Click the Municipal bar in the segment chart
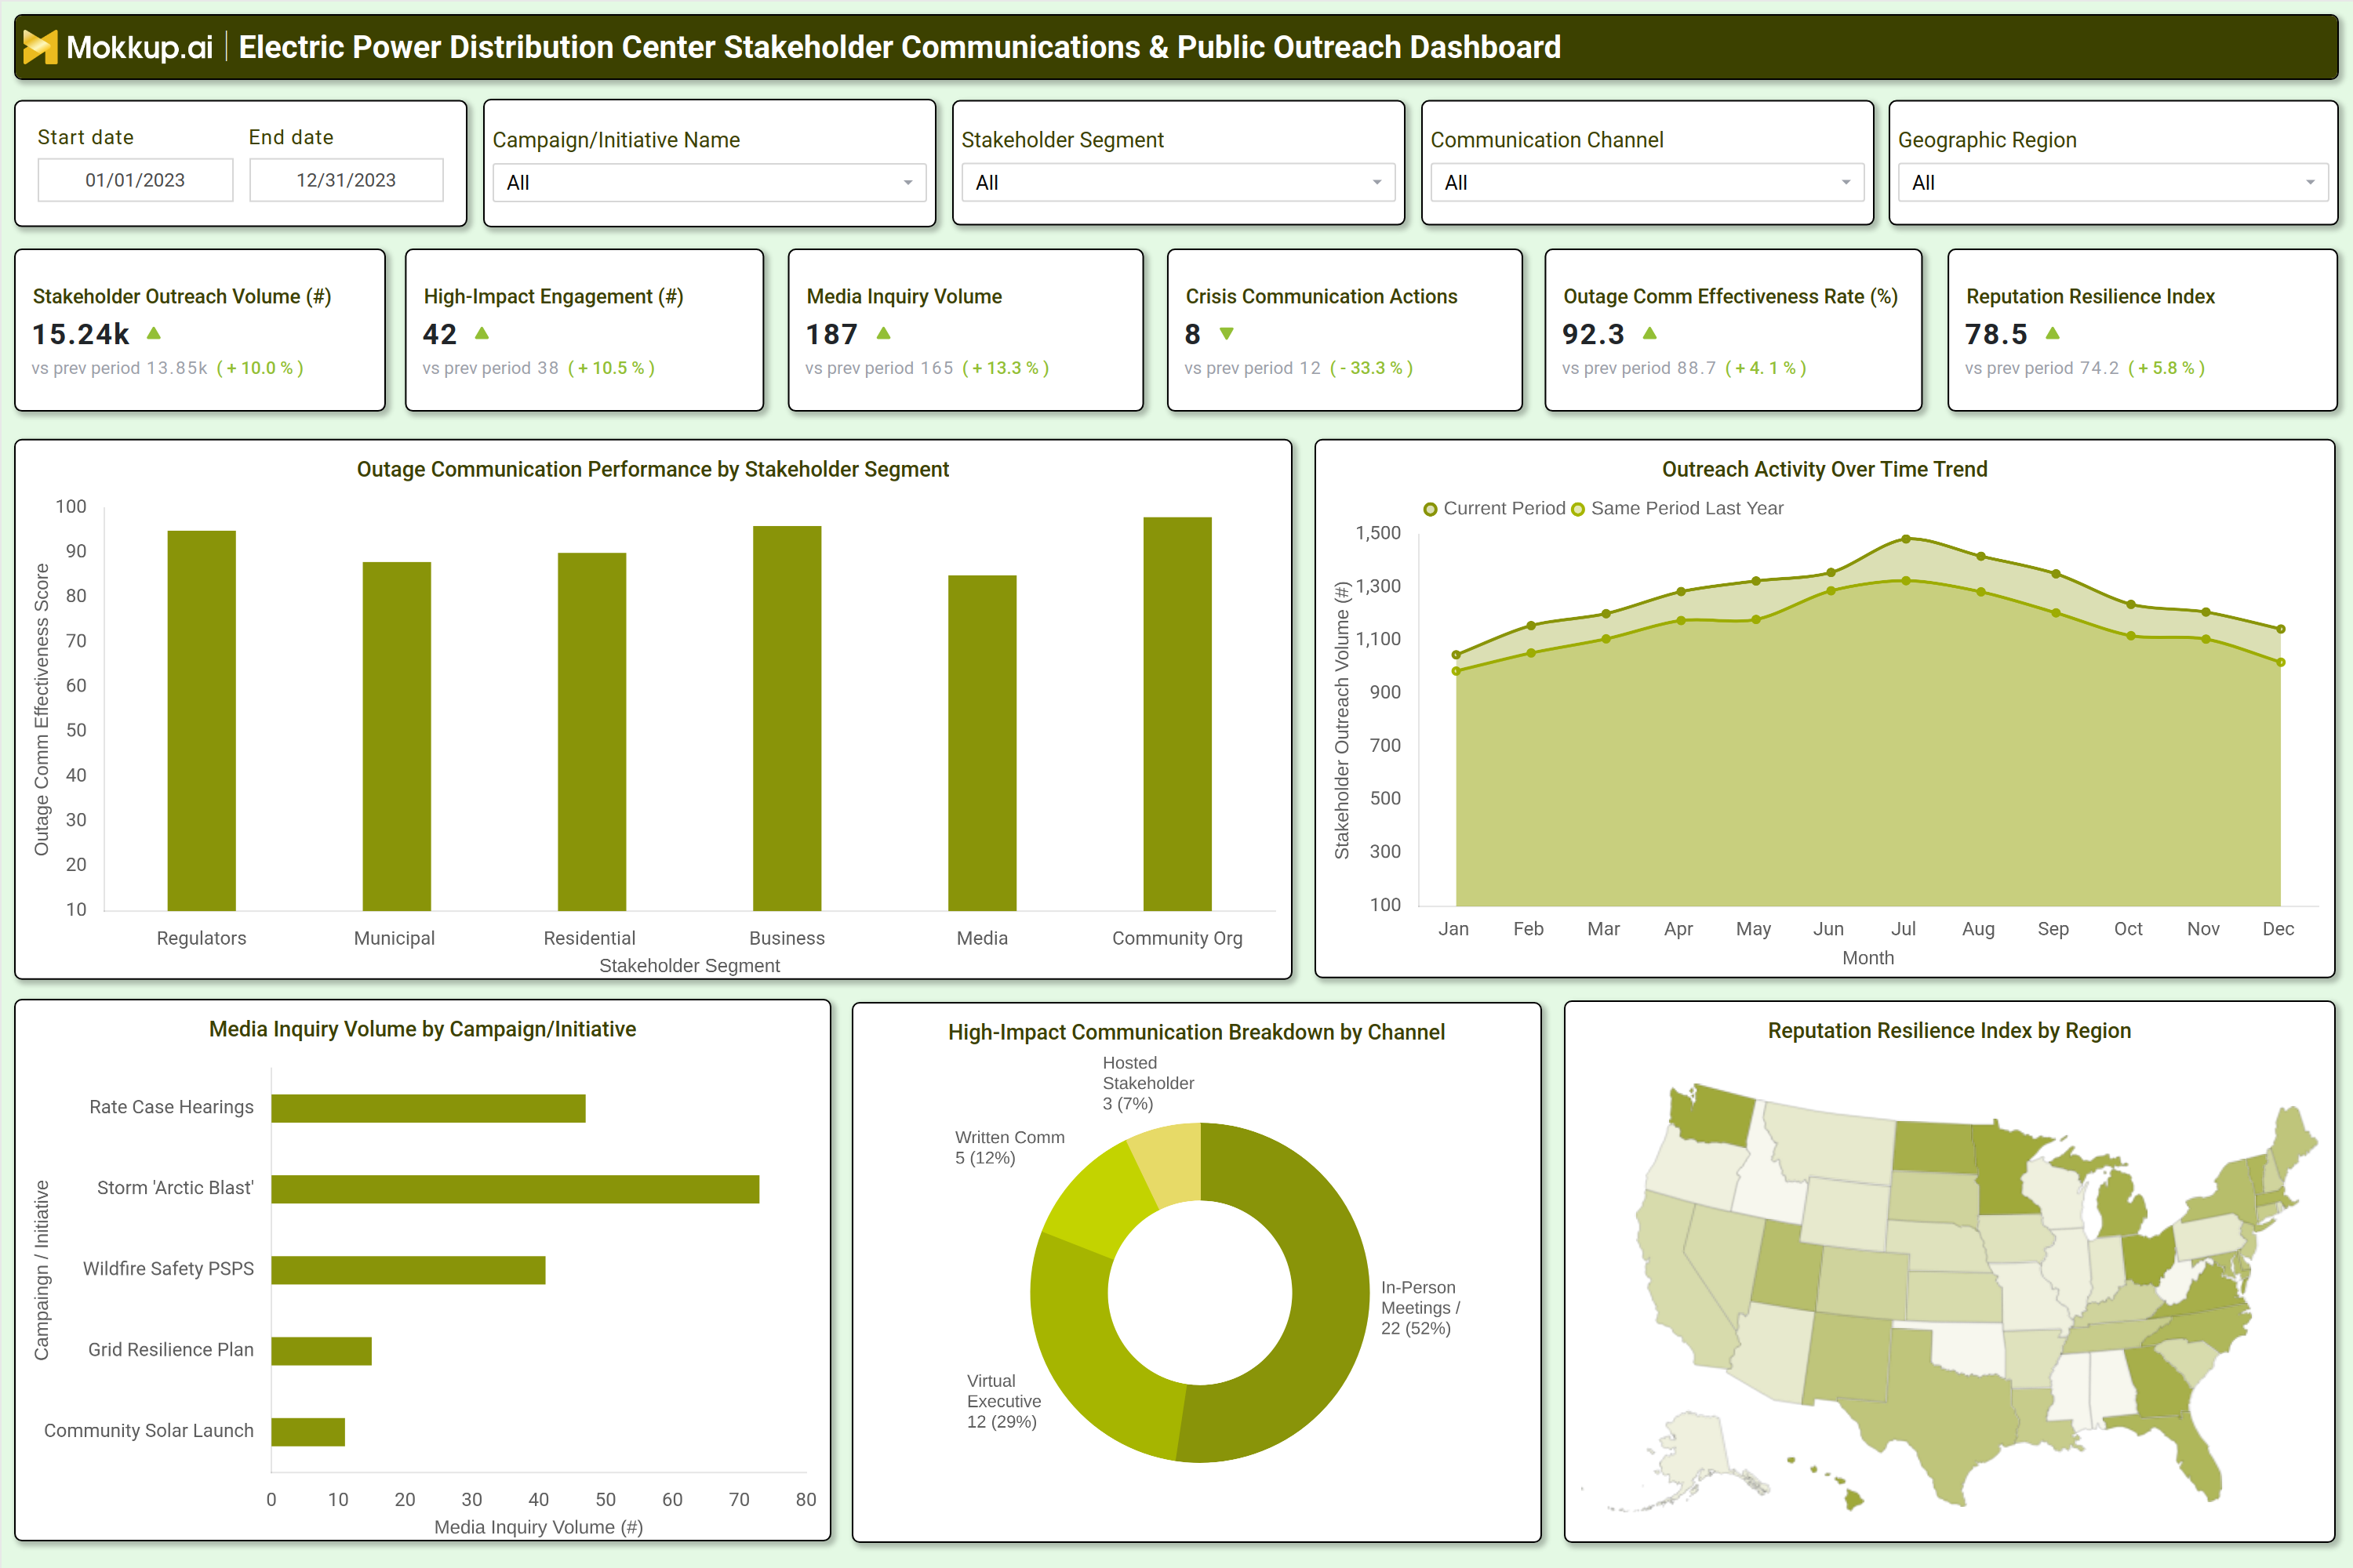The width and height of the screenshot is (2353, 1568). coord(396,736)
